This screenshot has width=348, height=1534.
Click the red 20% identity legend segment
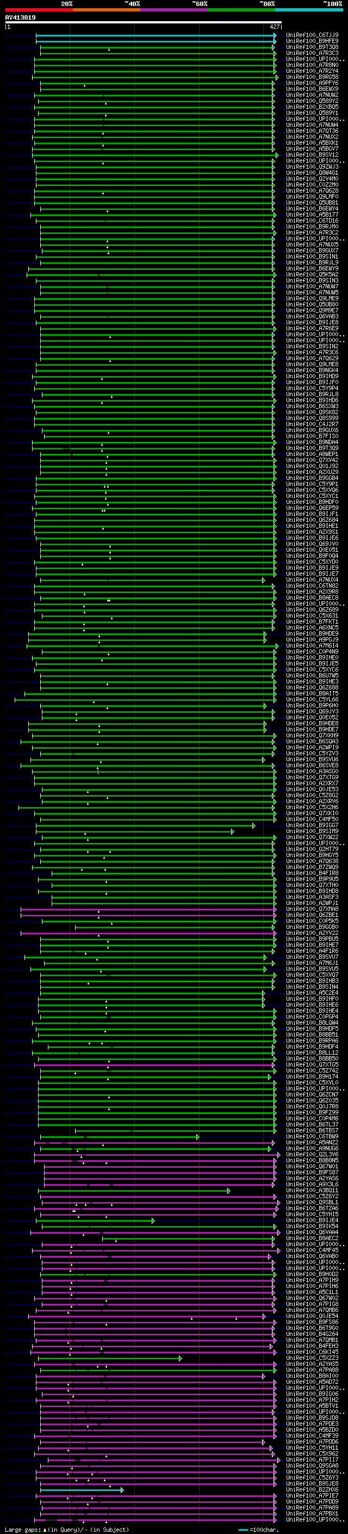pos(39,10)
